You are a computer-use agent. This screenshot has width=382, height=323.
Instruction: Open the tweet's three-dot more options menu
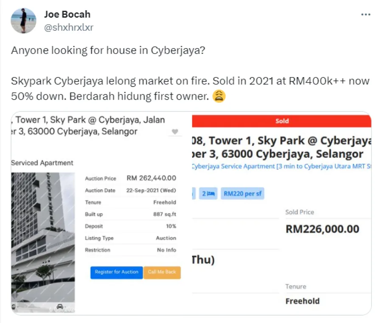point(365,15)
